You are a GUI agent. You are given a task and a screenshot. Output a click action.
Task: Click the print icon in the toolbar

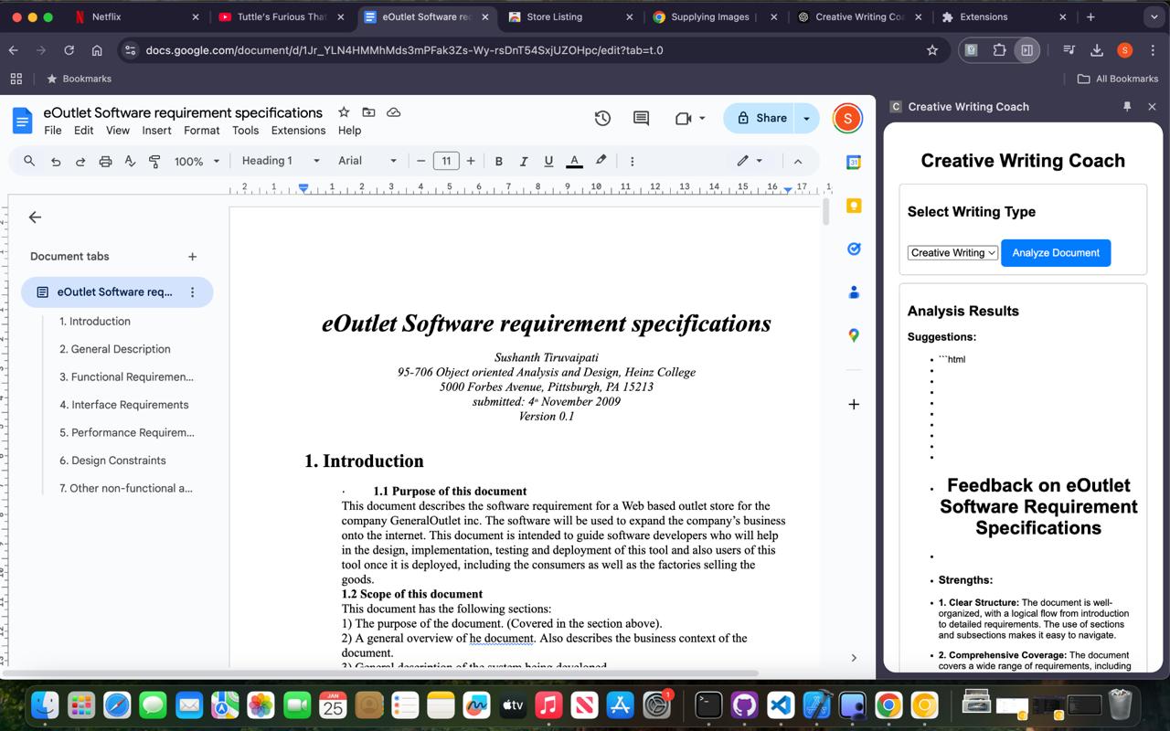point(105,161)
